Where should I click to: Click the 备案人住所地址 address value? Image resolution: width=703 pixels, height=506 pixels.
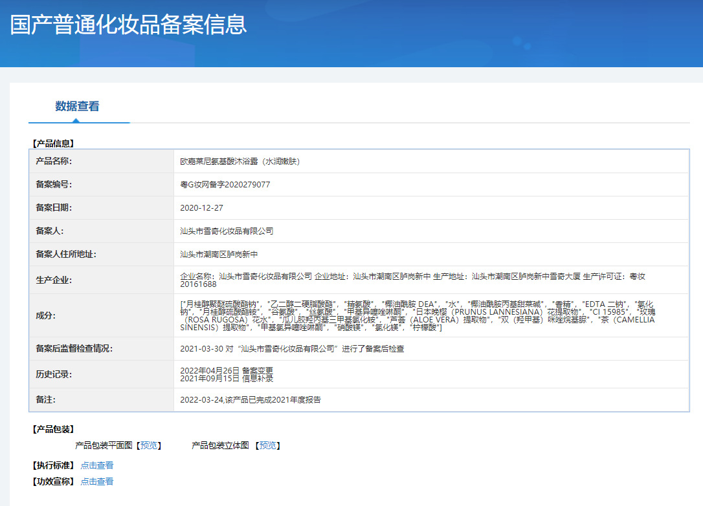pos(219,254)
